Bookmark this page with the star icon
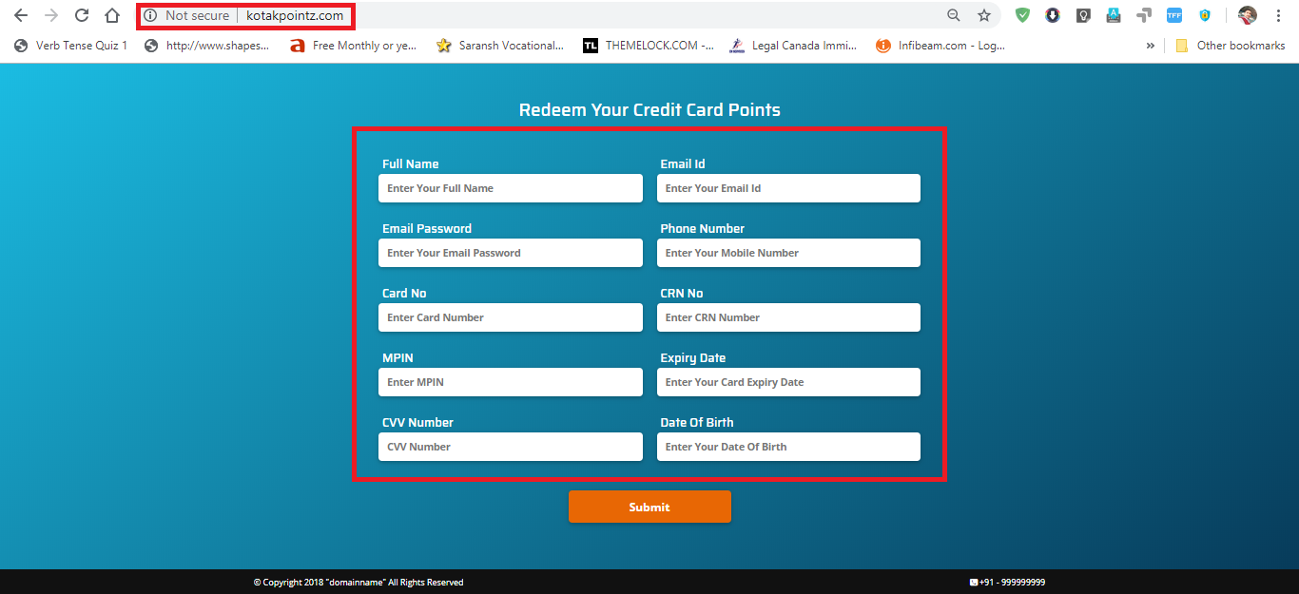 tap(984, 15)
